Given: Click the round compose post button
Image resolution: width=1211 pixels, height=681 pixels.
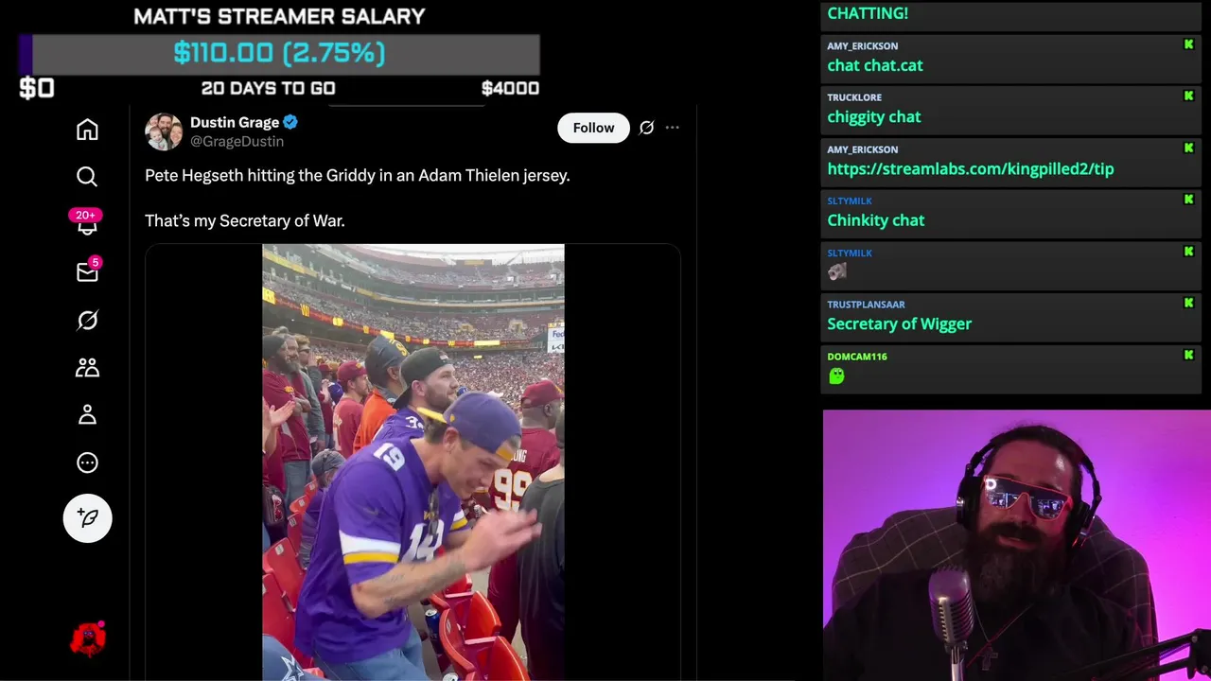Looking at the screenshot, I should point(88,517).
